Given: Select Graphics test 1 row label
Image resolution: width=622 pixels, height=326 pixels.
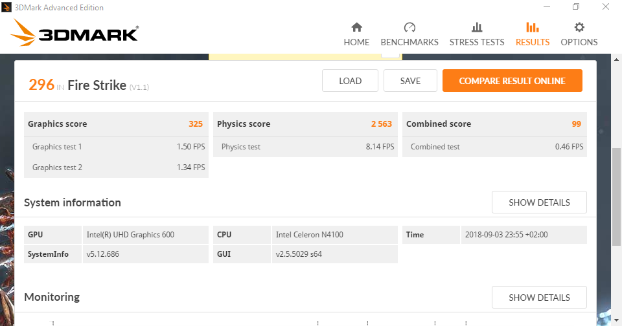Looking at the screenshot, I should 57,147.
